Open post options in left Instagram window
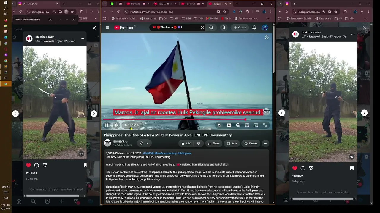Screen dimensions: 380x213 tap(83, 39)
